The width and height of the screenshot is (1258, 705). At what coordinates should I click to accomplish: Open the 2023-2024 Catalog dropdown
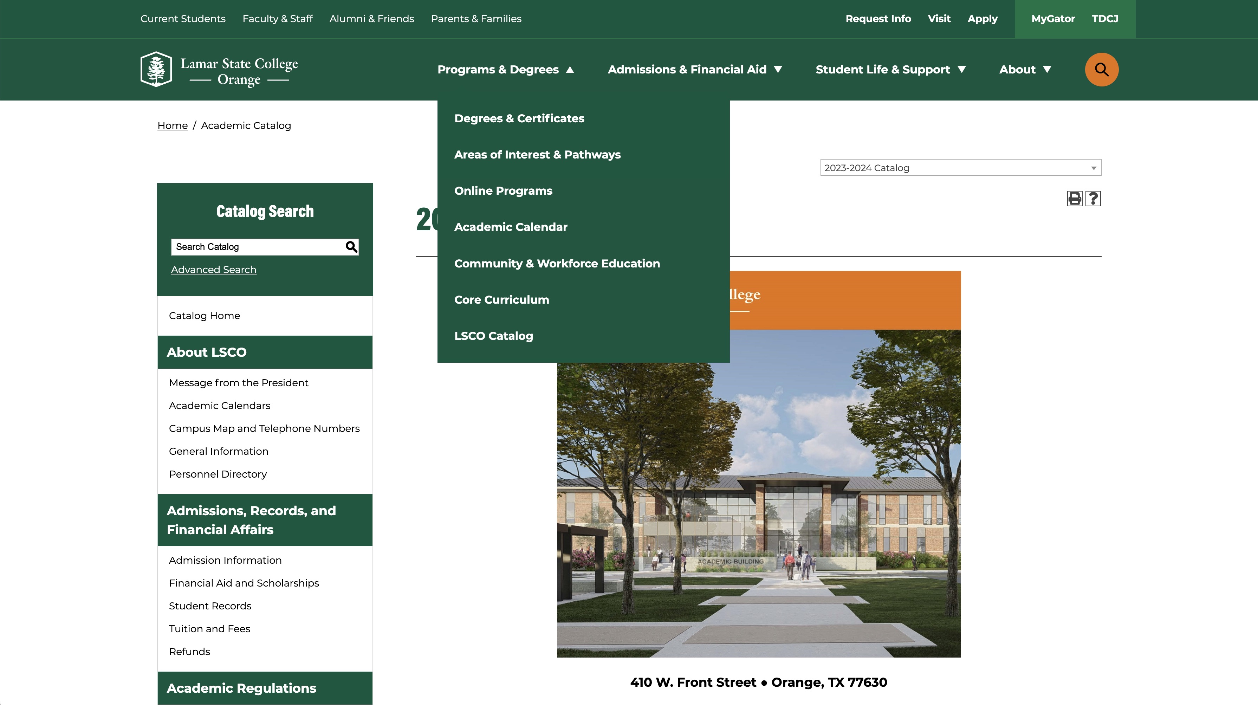tap(960, 167)
